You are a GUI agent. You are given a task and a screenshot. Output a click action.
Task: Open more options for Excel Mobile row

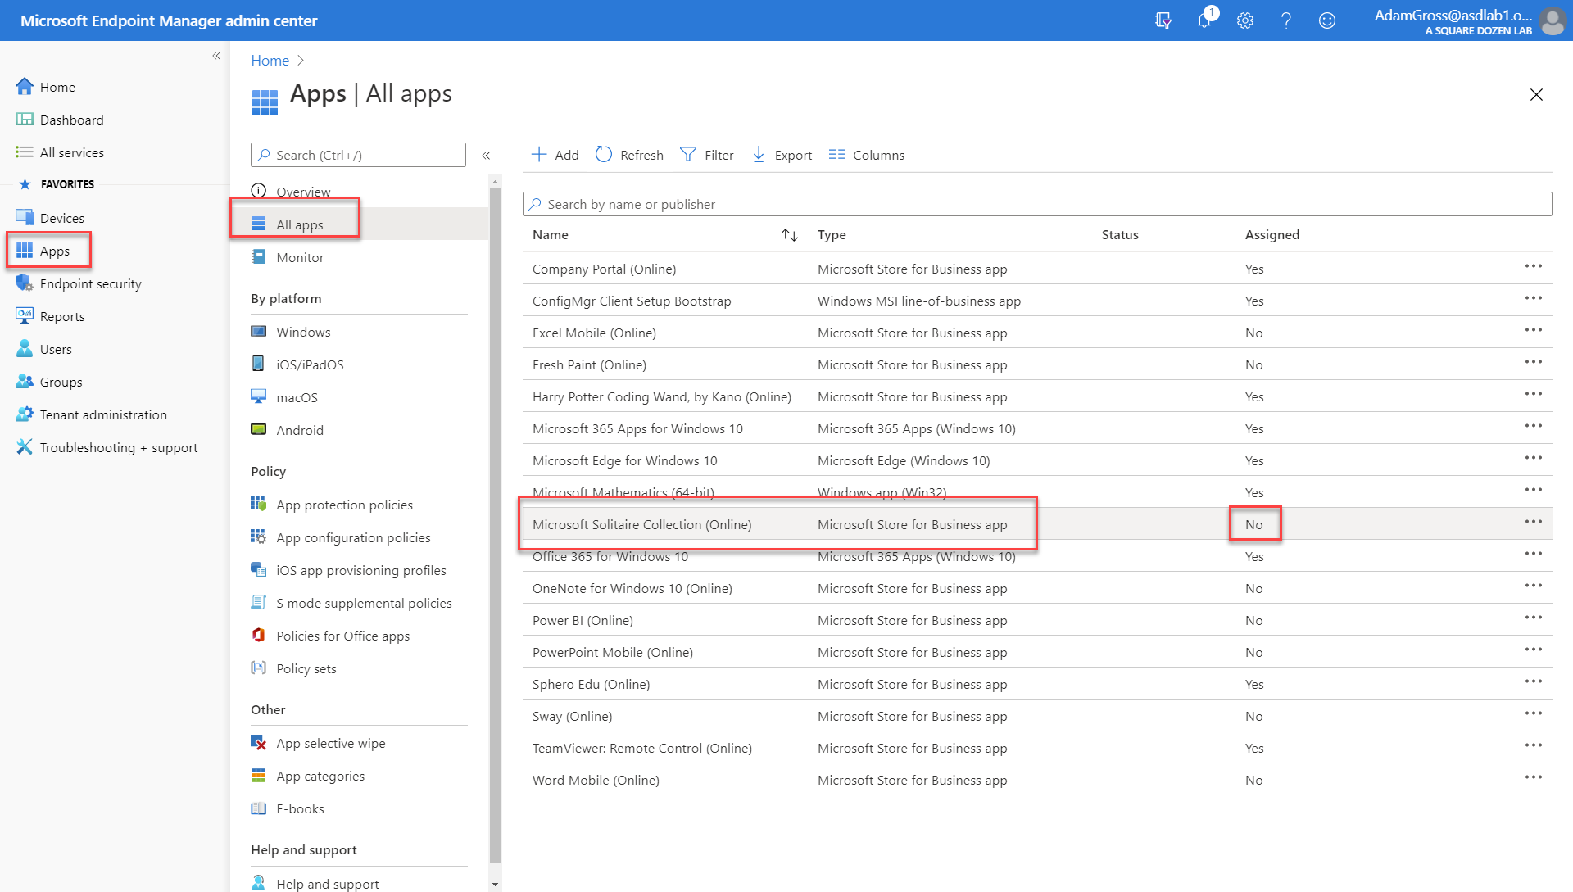point(1534,330)
